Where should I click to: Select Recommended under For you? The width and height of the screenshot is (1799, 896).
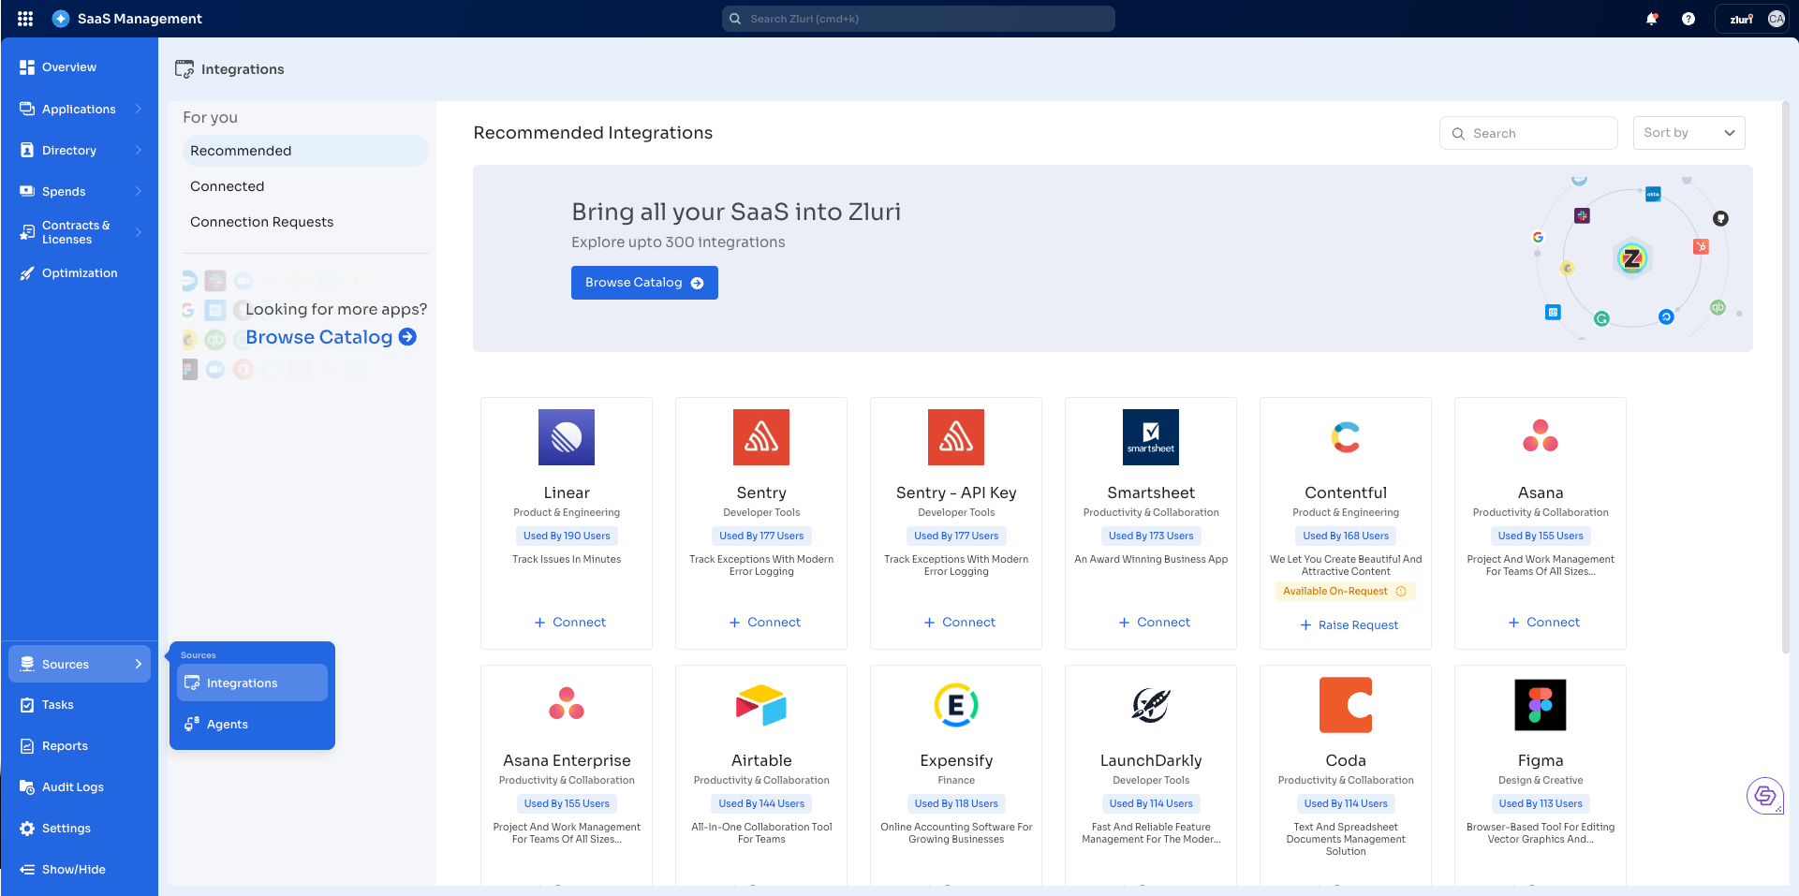tap(305, 151)
